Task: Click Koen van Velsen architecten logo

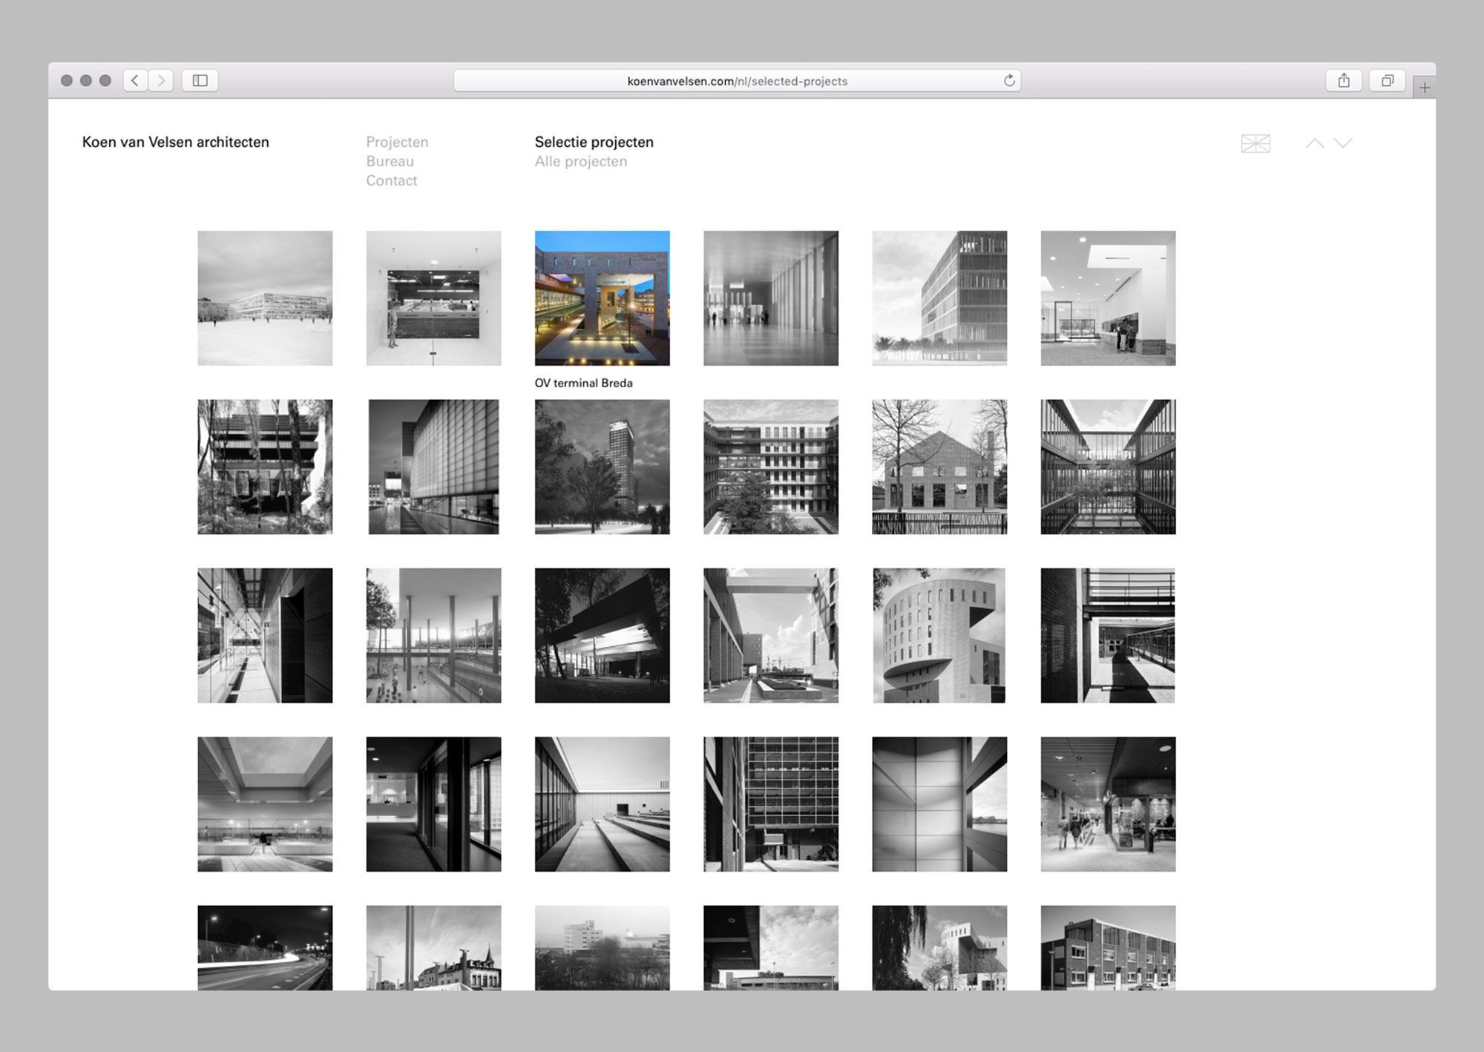Action: pos(176,142)
